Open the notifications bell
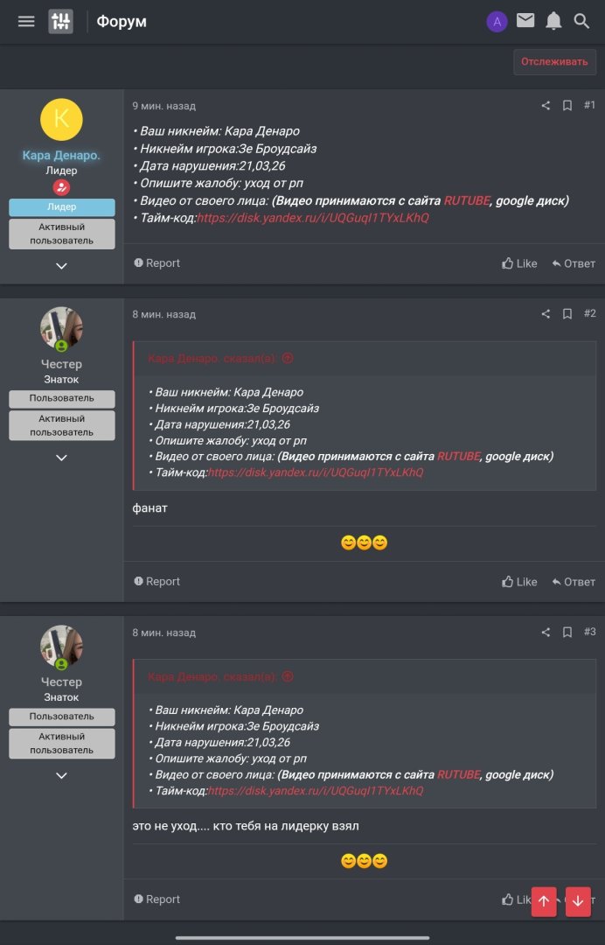Viewport: 605px width, 945px height. point(553,21)
